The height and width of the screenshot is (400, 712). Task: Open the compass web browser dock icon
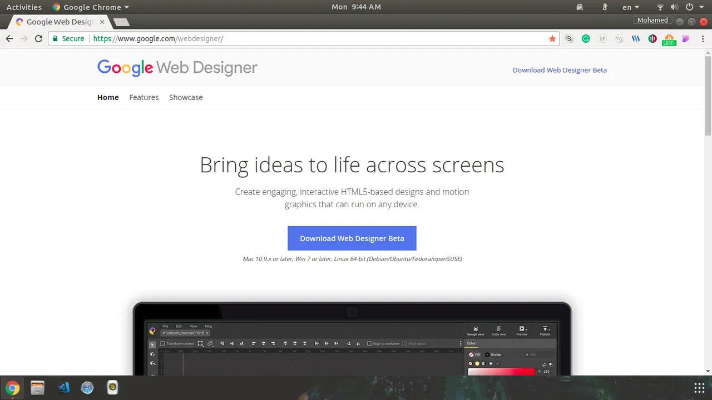point(87,387)
